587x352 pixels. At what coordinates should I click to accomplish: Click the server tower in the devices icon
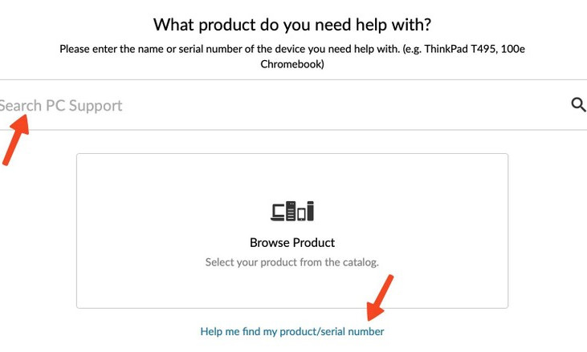tap(291, 211)
